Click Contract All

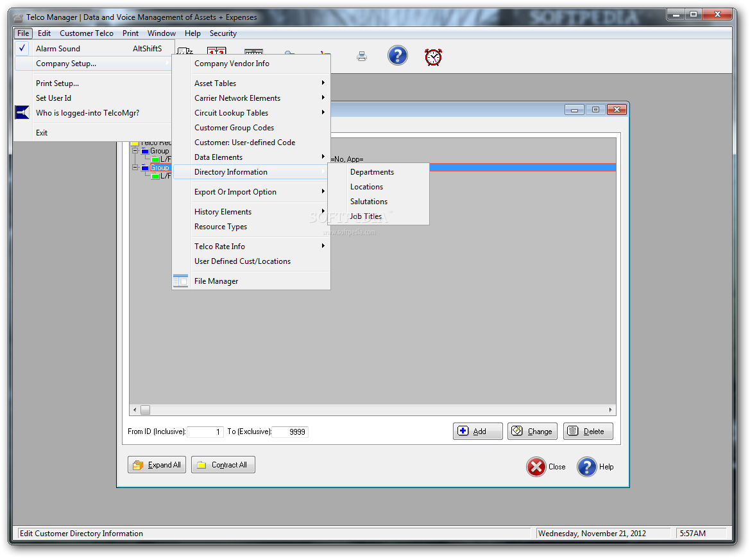pyautogui.click(x=223, y=465)
